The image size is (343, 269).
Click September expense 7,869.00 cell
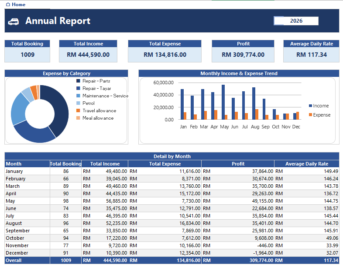click(x=165, y=231)
